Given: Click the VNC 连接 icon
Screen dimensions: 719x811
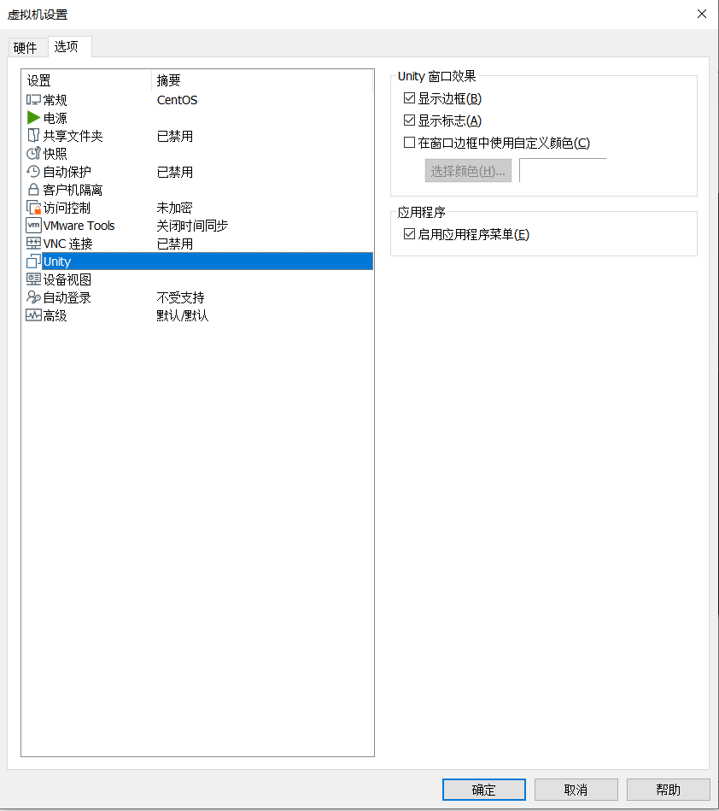Looking at the screenshot, I should [x=33, y=244].
